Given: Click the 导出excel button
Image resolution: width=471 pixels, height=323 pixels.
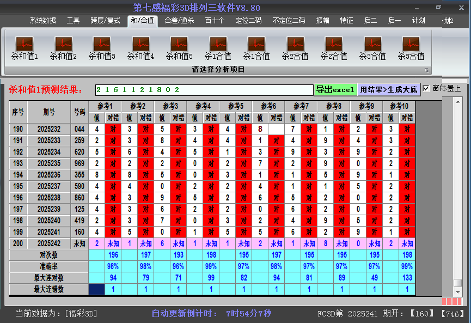Looking at the screenshot, I should coord(335,89).
